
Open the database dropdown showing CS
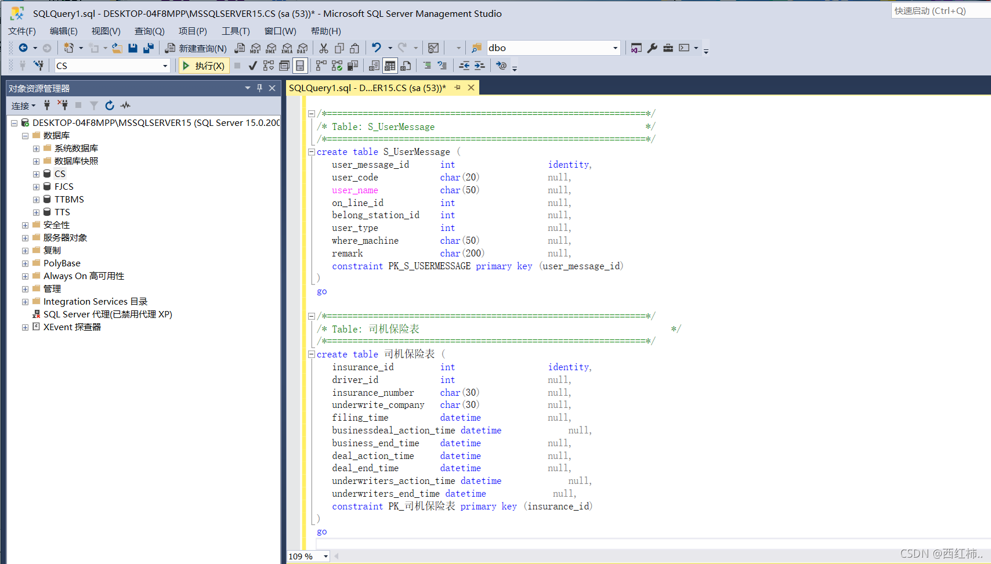(165, 66)
